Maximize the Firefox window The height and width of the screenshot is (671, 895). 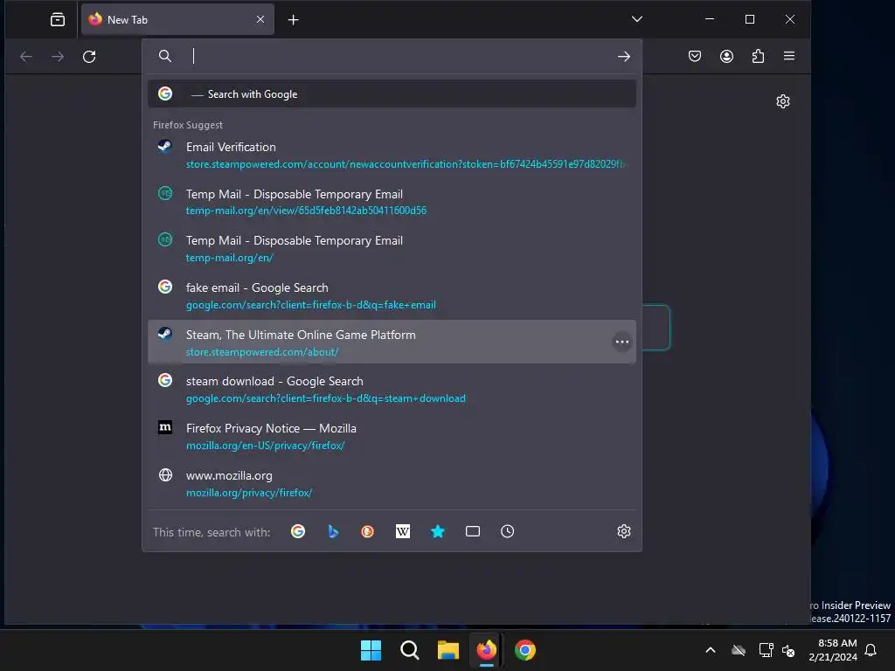(750, 19)
